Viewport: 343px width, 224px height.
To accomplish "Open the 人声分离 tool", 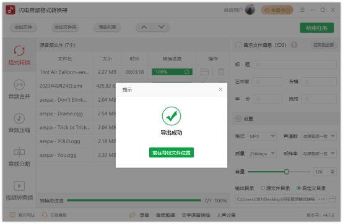I will click(x=226, y=215).
